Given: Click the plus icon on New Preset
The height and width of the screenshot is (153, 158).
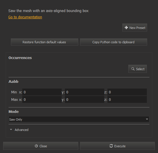Looking at the screenshot, I should click(x=126, y=28).
